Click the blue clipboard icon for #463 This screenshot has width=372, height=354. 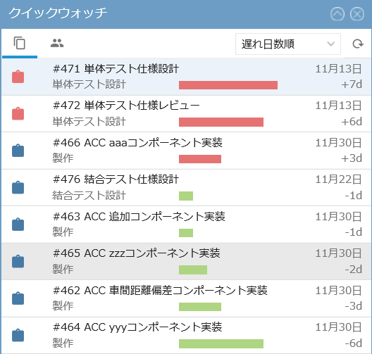pos(18,225)
